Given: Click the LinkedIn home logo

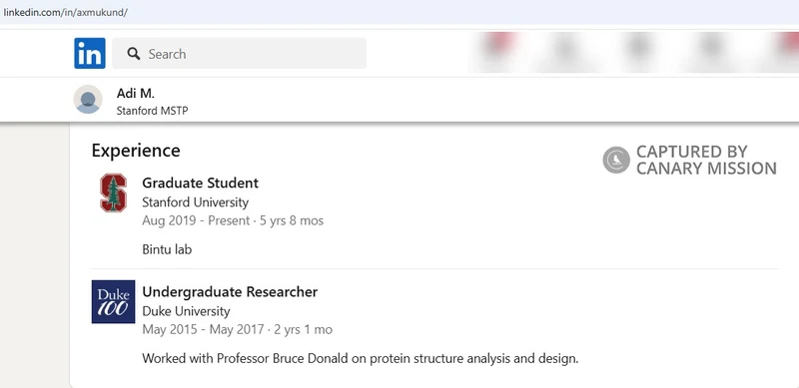Looking at the screenshot, I should pyautogui.click(x=90, y=53).
